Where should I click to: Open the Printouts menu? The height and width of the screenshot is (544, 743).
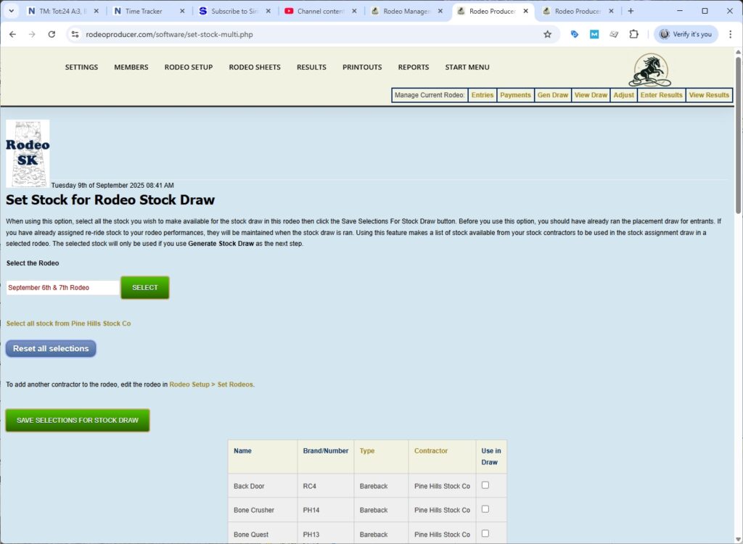(x=362, y=67)
